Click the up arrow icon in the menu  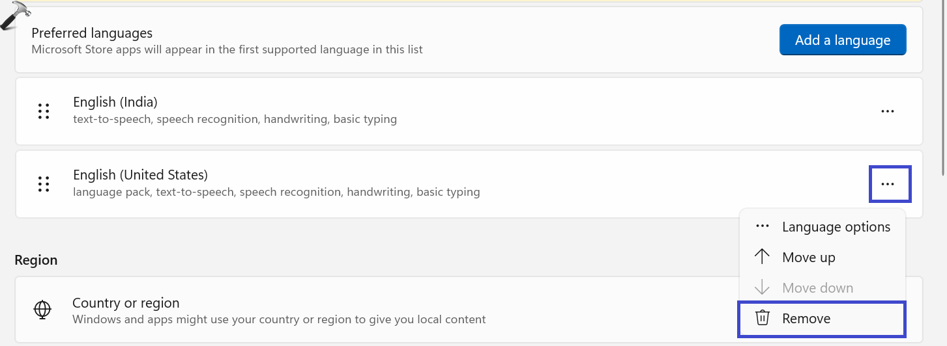point(762,257)
